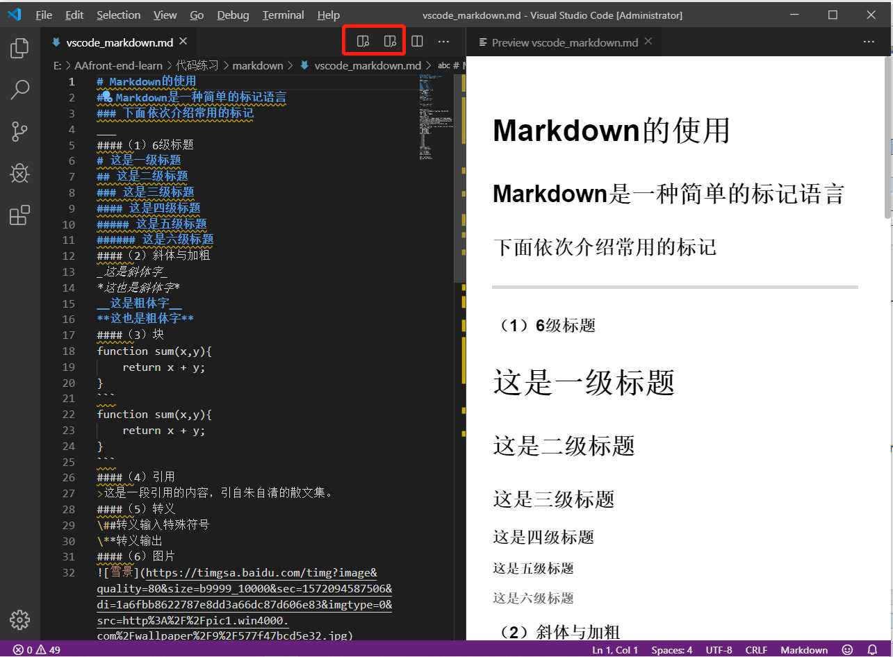The width and height of the screenshot is (893, 657).
Task: Close the vscode_markdown.md editor tab
Action: (183, 42)
